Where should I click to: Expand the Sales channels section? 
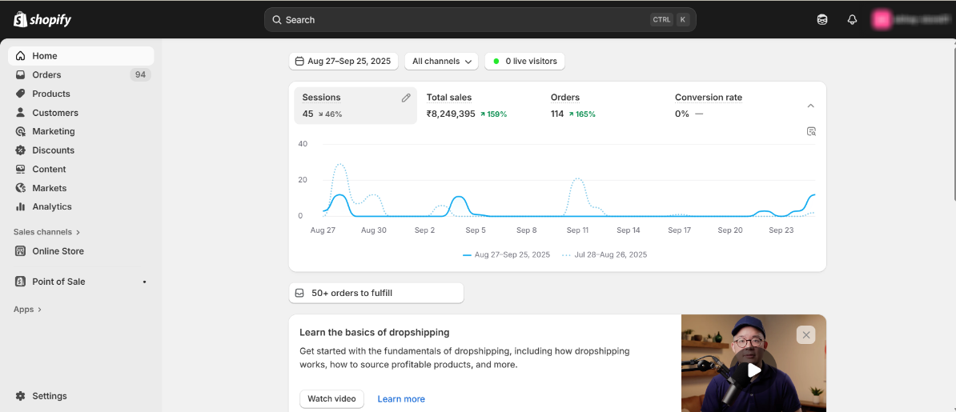click(x=47, y=232)
